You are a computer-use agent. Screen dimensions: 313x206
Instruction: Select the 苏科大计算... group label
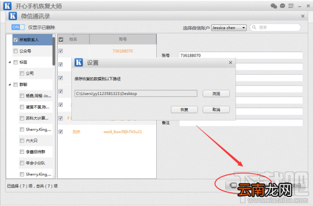coord(37,118)
